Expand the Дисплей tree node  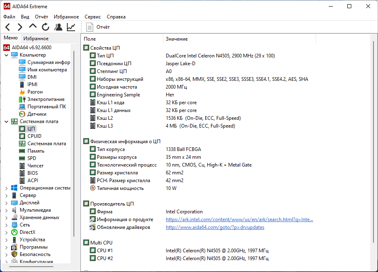point(7,203)
